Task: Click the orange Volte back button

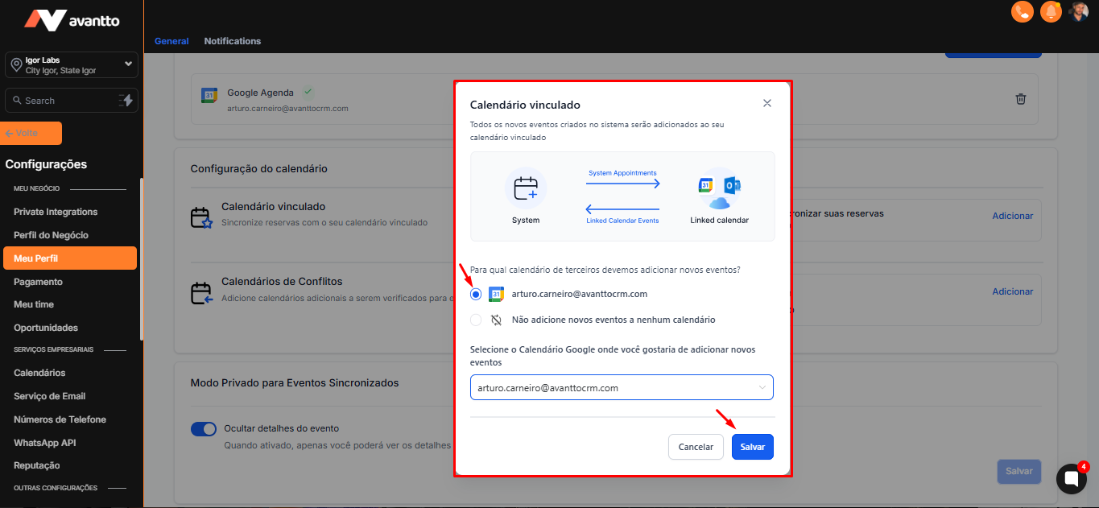Action: (x=33, y=133)
